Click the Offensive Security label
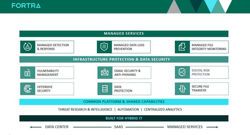This screenshot has width=250, height=135. click(x=45, y=89)
